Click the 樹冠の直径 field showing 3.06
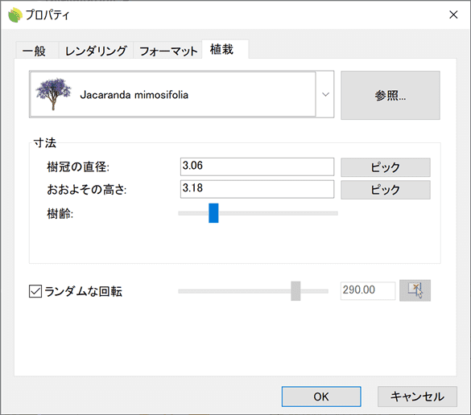 [x=257, y=166]
